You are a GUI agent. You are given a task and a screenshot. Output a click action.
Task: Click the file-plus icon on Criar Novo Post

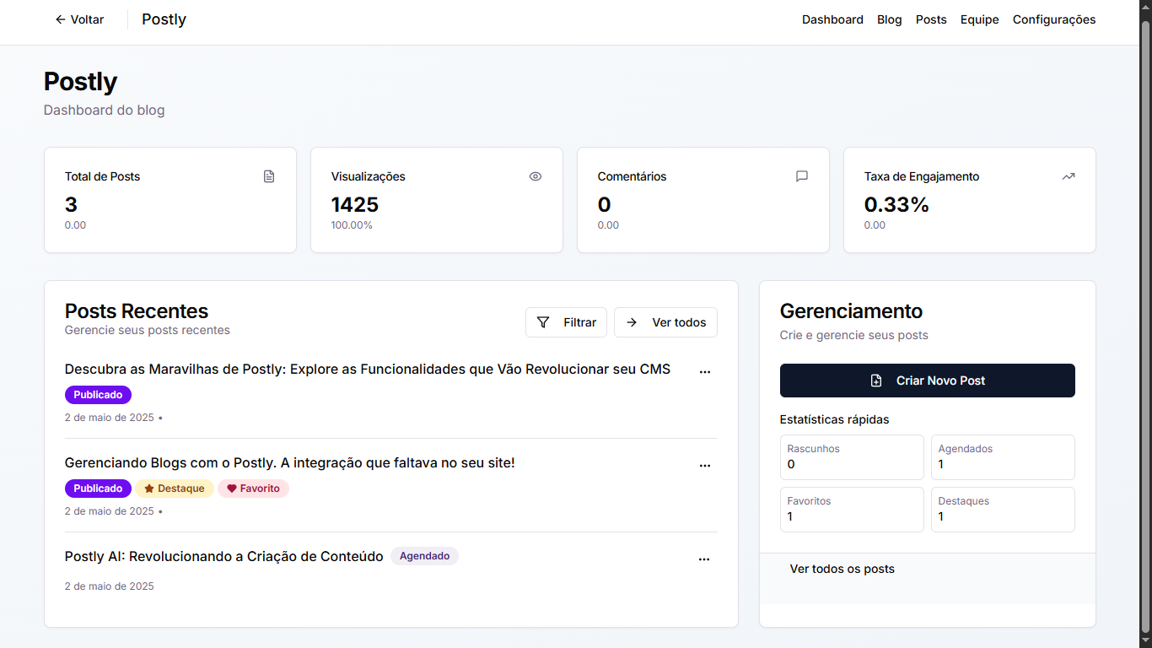(x=876, y=381)
